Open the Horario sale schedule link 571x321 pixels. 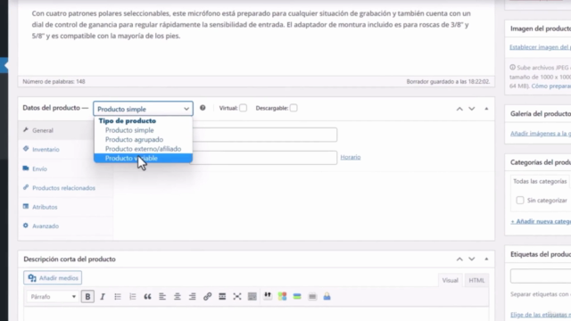[x=351, y=157]
